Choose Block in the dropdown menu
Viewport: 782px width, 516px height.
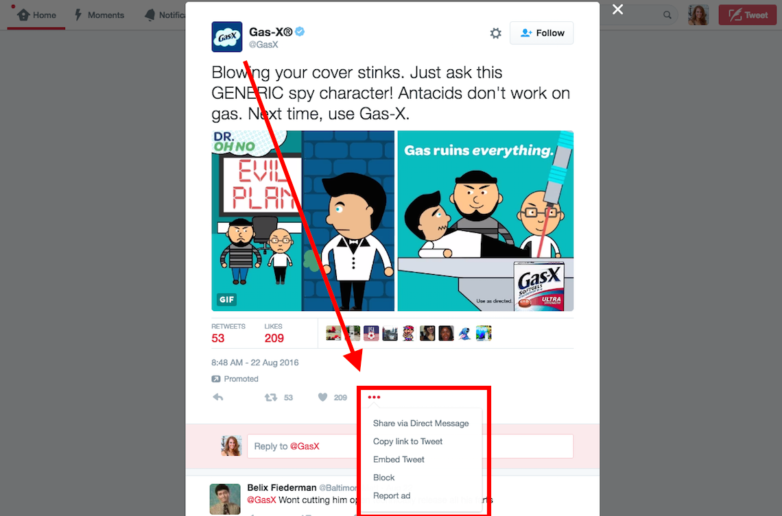[383, 477]
